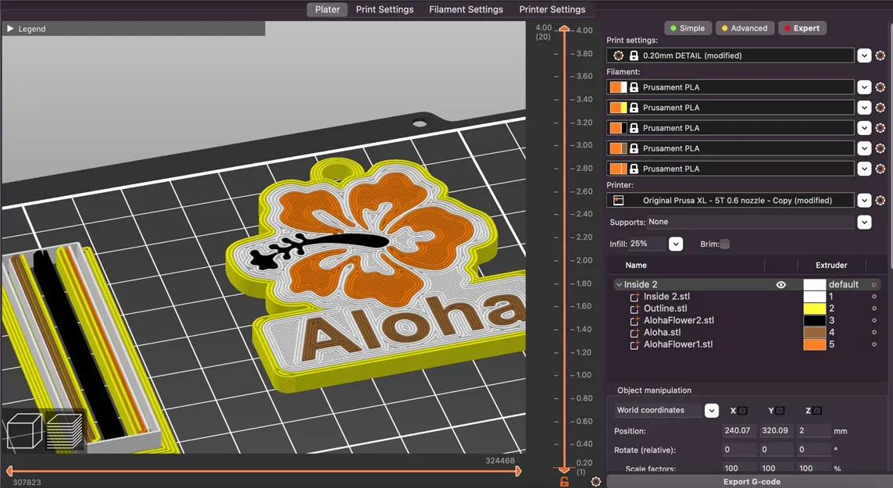The image size is (893, 488).
Task: Switch to the Print Settings tab
Action: pyautogui.click(x=385, y=9)
